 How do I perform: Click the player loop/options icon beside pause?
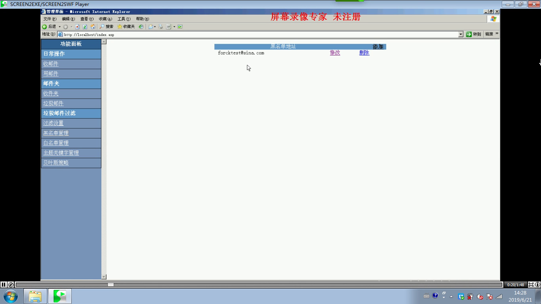[11, 285]
